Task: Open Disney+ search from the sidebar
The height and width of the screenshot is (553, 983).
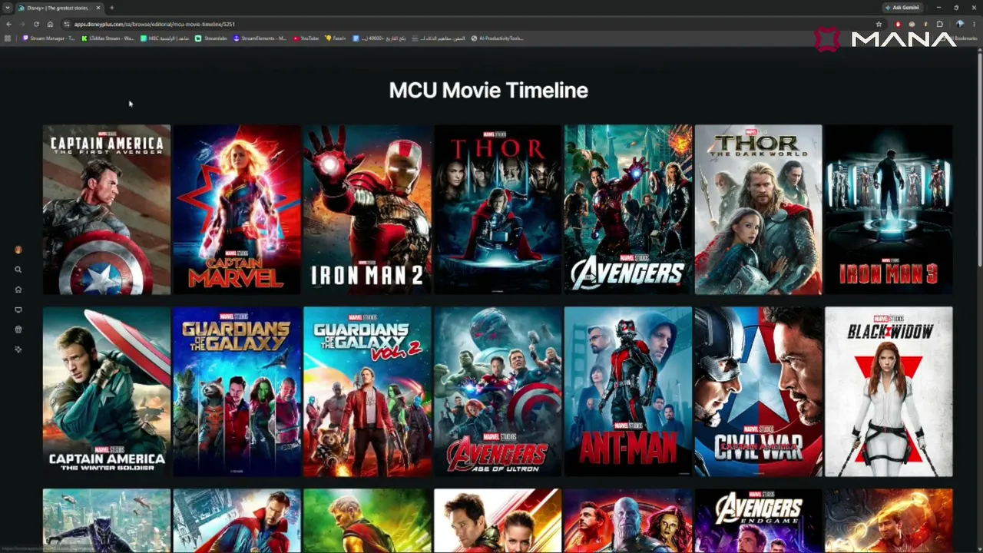Action: point(18,270)
